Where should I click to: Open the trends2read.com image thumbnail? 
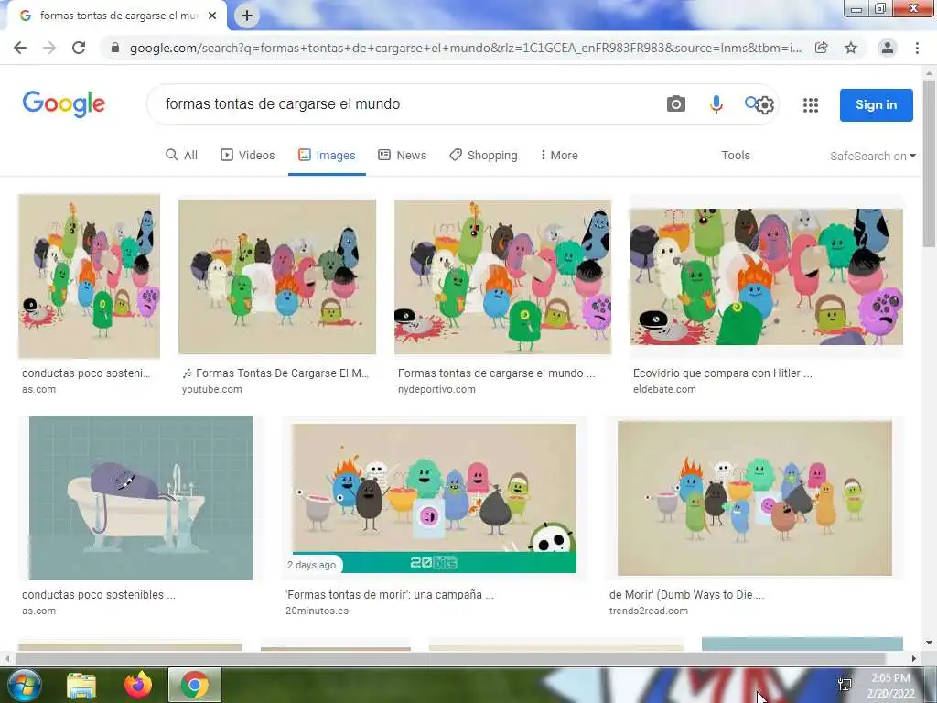point(755,498)
